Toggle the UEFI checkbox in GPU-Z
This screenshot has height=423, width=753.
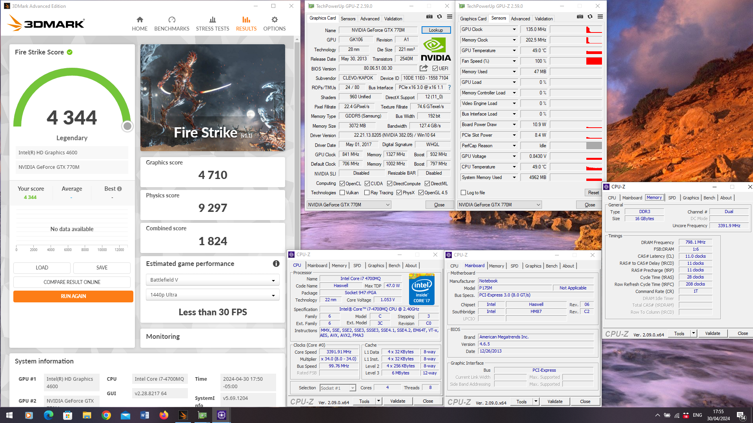pyautogui.click(x=435, y=69)
